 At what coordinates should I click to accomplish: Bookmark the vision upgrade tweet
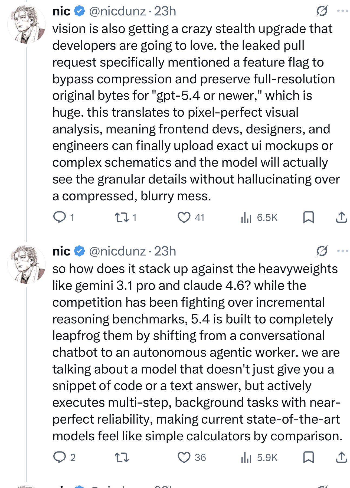pos(309,217)
